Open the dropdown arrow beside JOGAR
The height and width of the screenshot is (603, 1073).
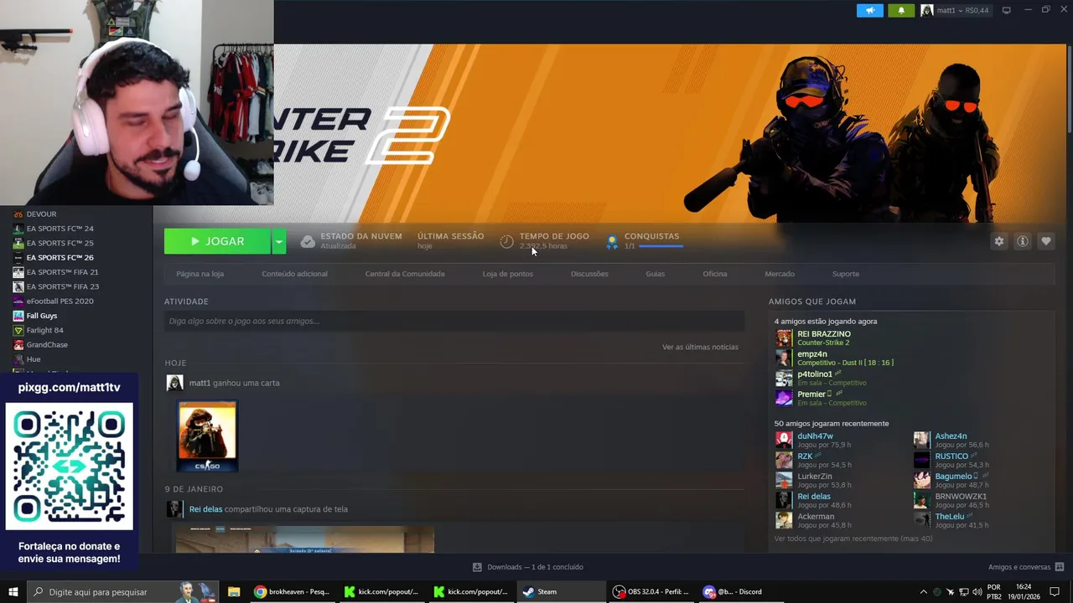coord(279,241)
